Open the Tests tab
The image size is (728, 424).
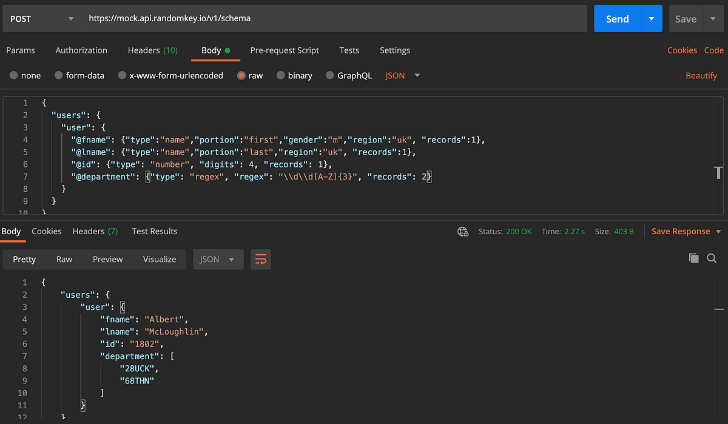[x=349, y=50]
